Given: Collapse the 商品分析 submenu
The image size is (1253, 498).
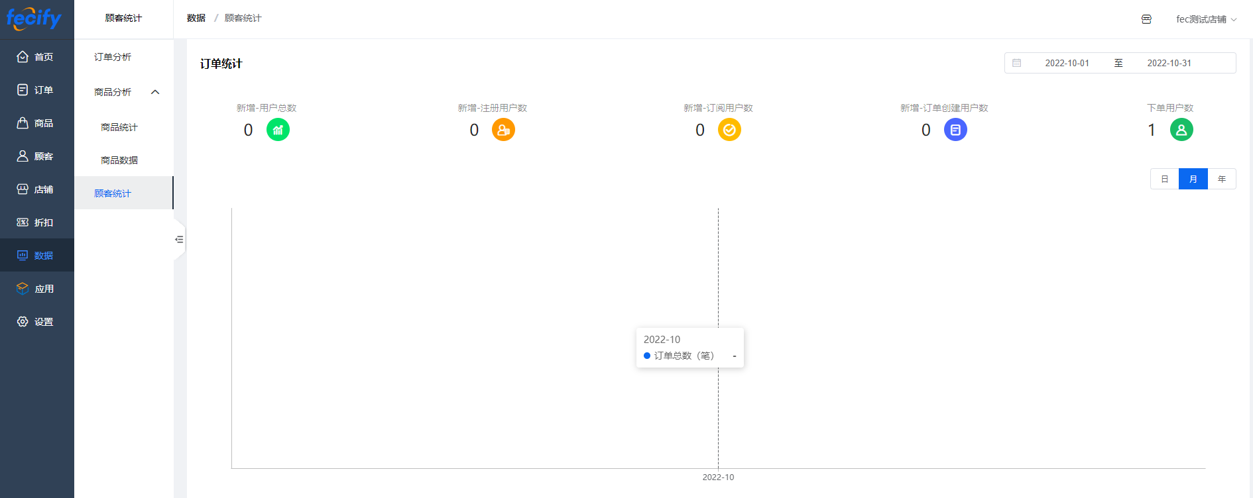Looking at the screenshot, I should [x=155, y=92].
